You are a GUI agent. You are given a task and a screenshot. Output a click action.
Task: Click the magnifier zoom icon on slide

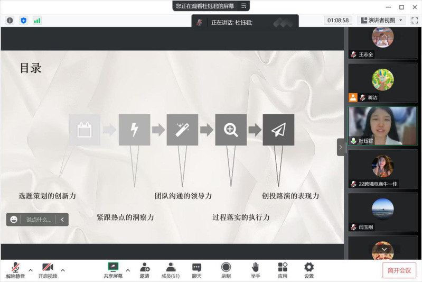pos(231,130)
